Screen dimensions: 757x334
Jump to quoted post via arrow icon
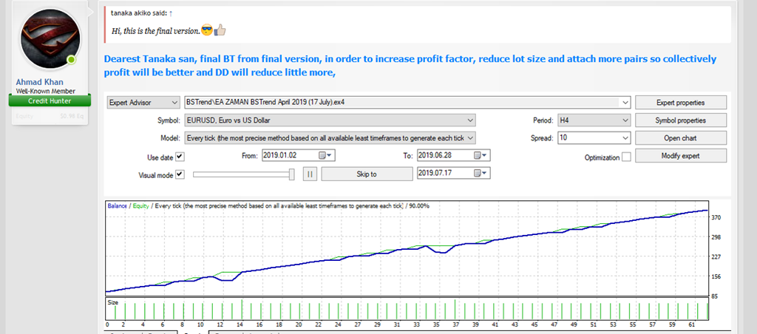point(171,13)
